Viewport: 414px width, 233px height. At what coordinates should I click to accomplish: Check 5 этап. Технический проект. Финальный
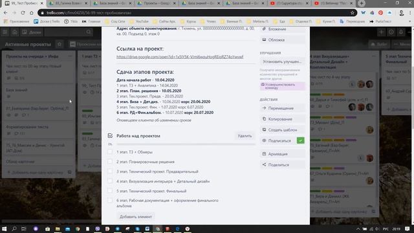tap(110, 191)
